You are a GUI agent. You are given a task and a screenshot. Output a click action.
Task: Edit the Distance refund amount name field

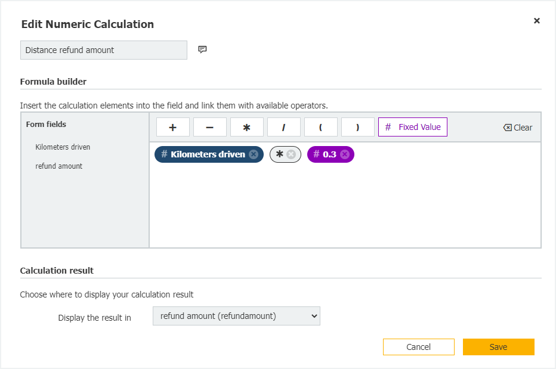click(103, 49)
